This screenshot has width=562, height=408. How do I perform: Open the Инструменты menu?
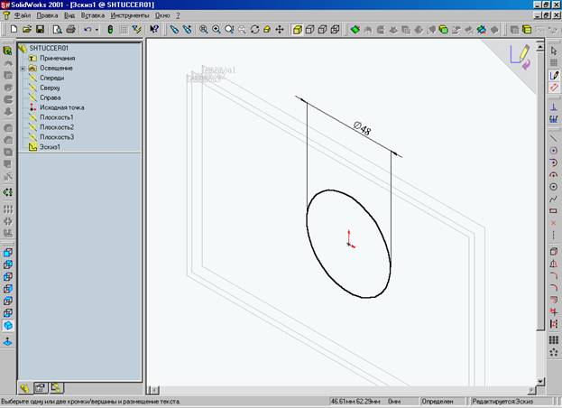pos(129,16)
